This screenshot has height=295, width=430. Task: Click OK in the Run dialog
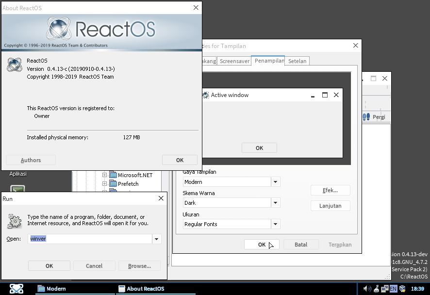(x=49, y=266)
